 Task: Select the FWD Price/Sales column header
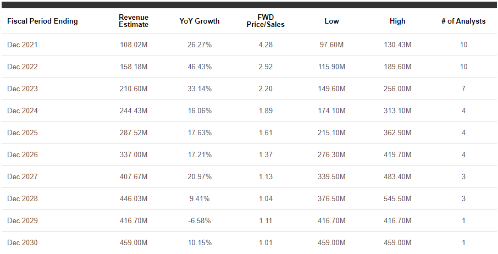click(265, 21)
